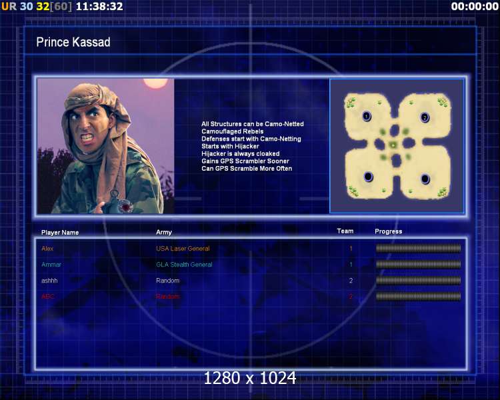
Task: Click the Prince Kassad portrait image
Action: click(x=106, y=146)
